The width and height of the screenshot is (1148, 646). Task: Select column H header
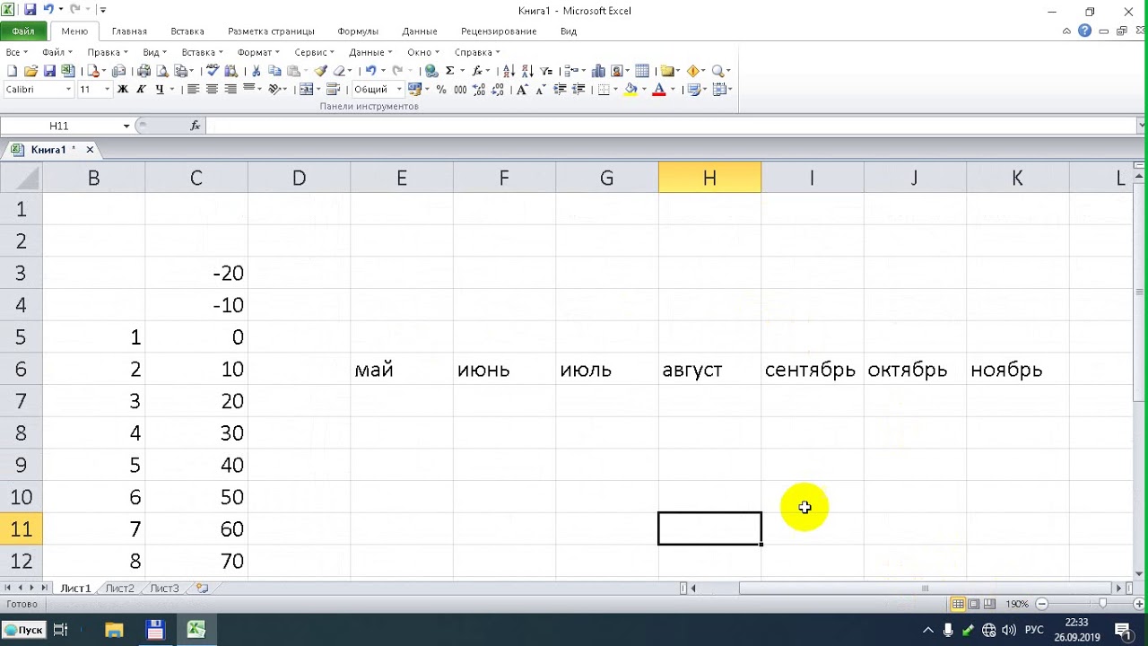click(709, 178)
